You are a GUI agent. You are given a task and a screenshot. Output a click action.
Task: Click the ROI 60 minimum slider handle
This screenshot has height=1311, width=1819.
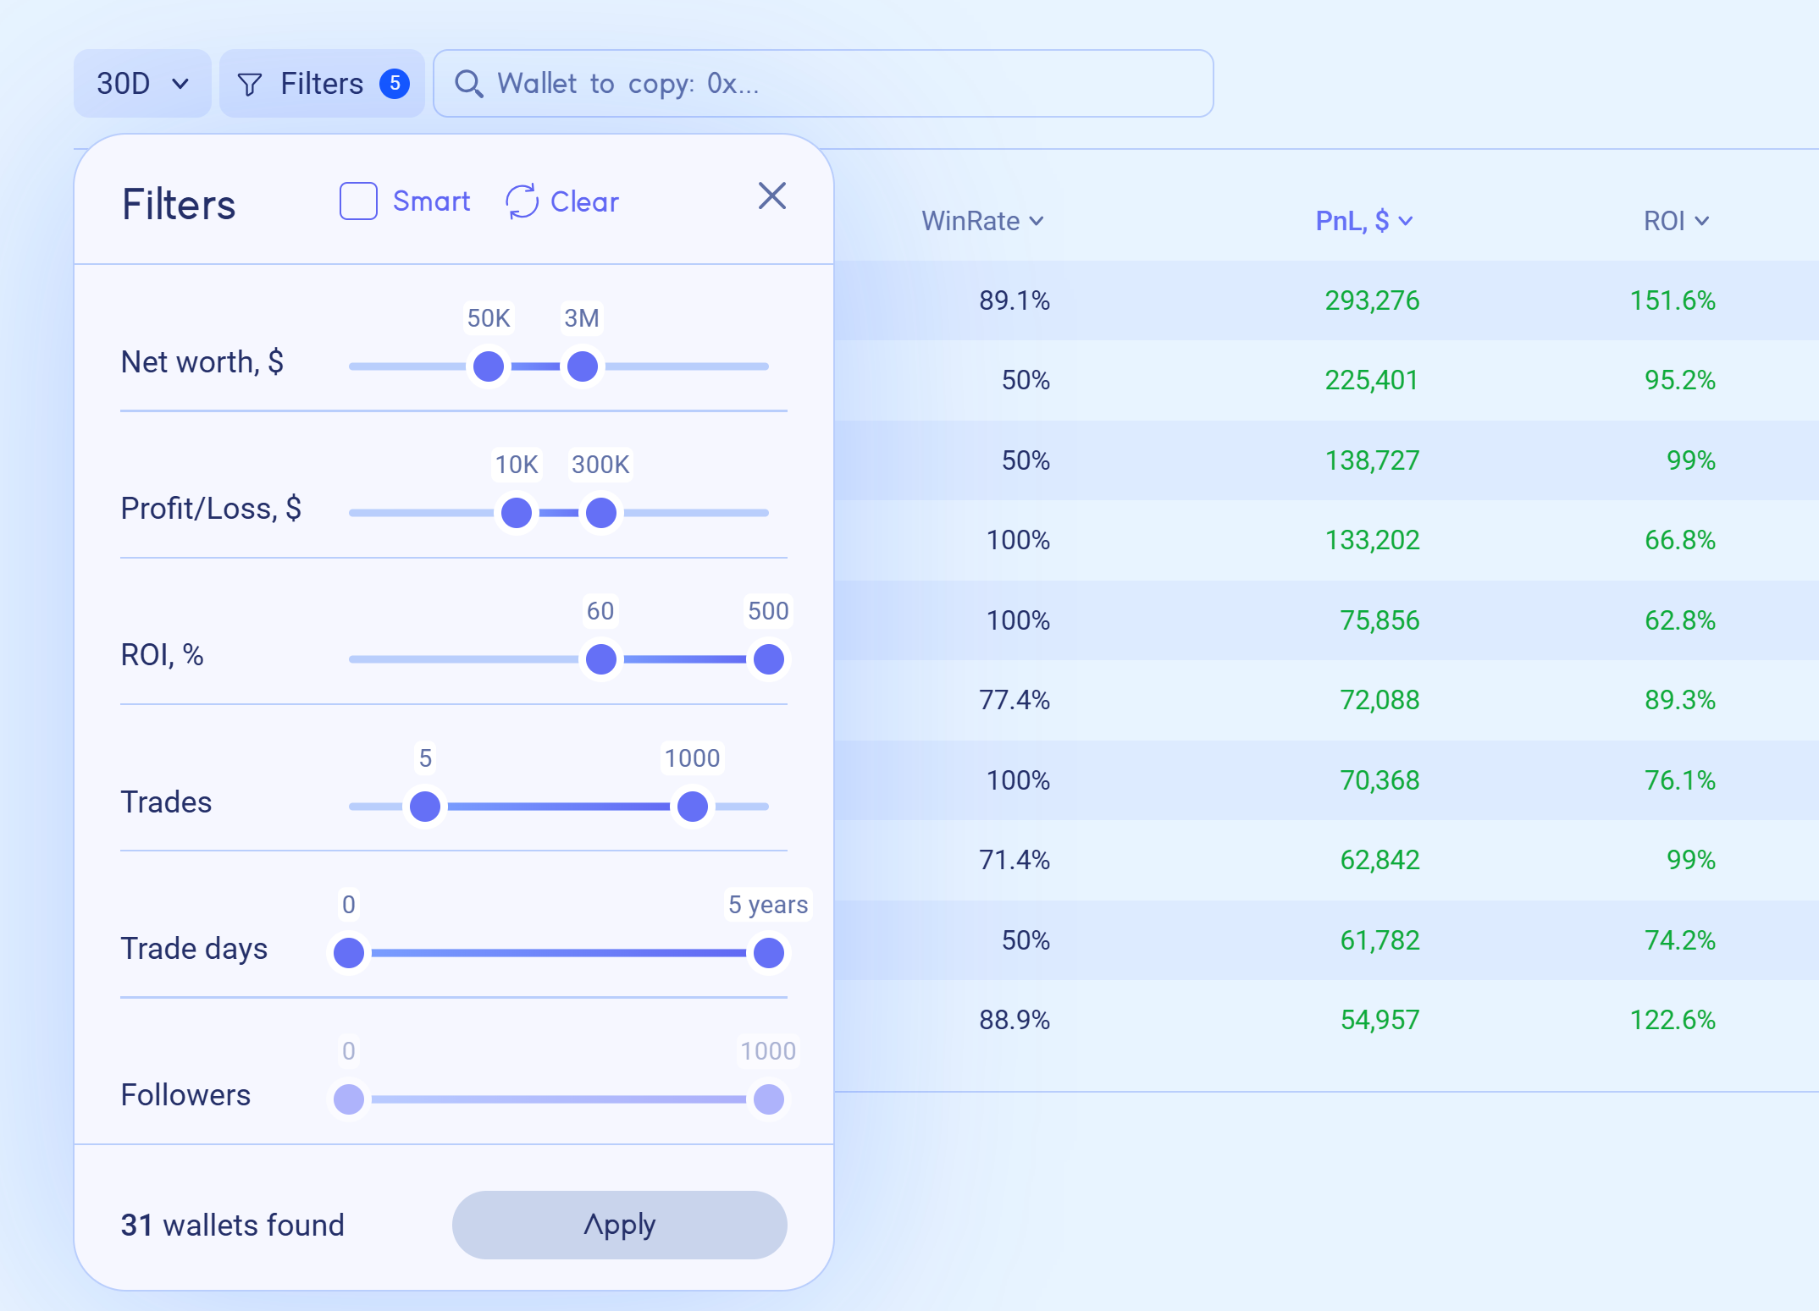[x=601, y=659]
